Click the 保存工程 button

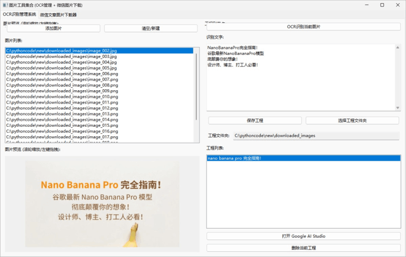pyautogui.click(x=255, y=121)
